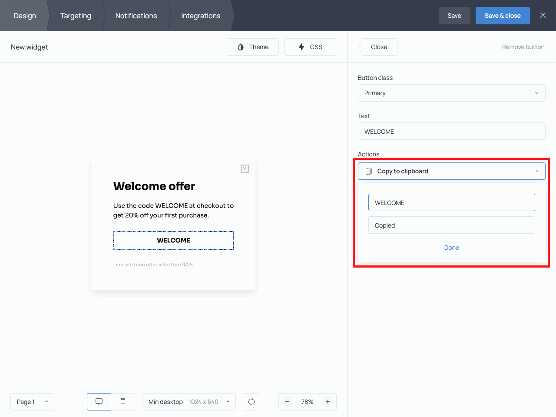The image size is (556, 417).
Task: Click plus to increase preview zoom
Action: 328,402
